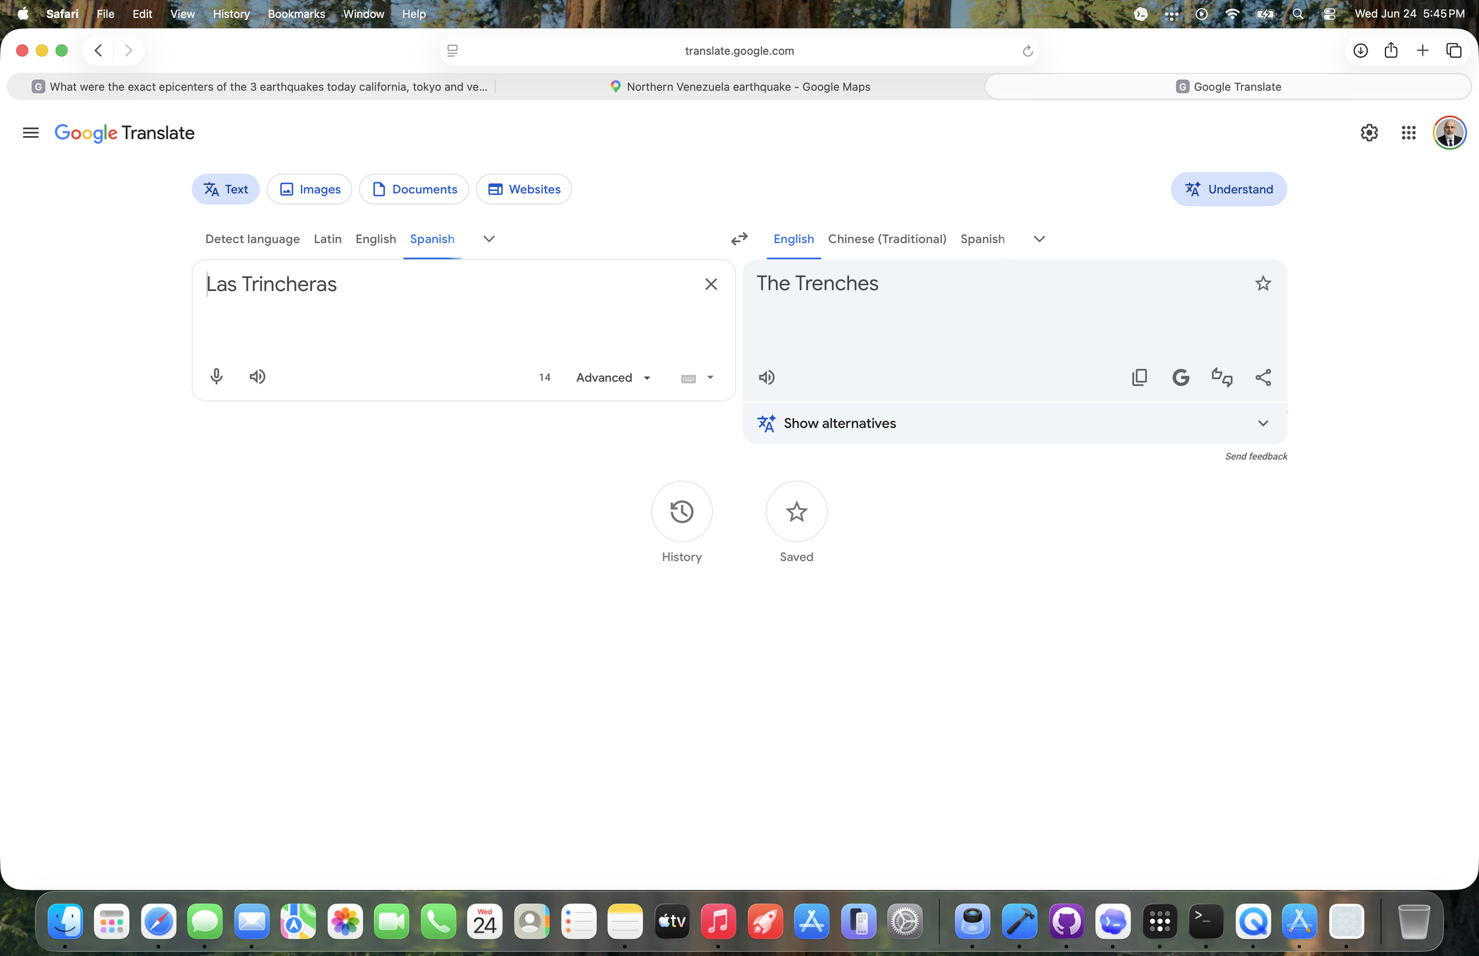Image resolution: width=1479 pixels, height=956 pixels.
Task: Click the Safari address bar
Action: click(739, 51)
